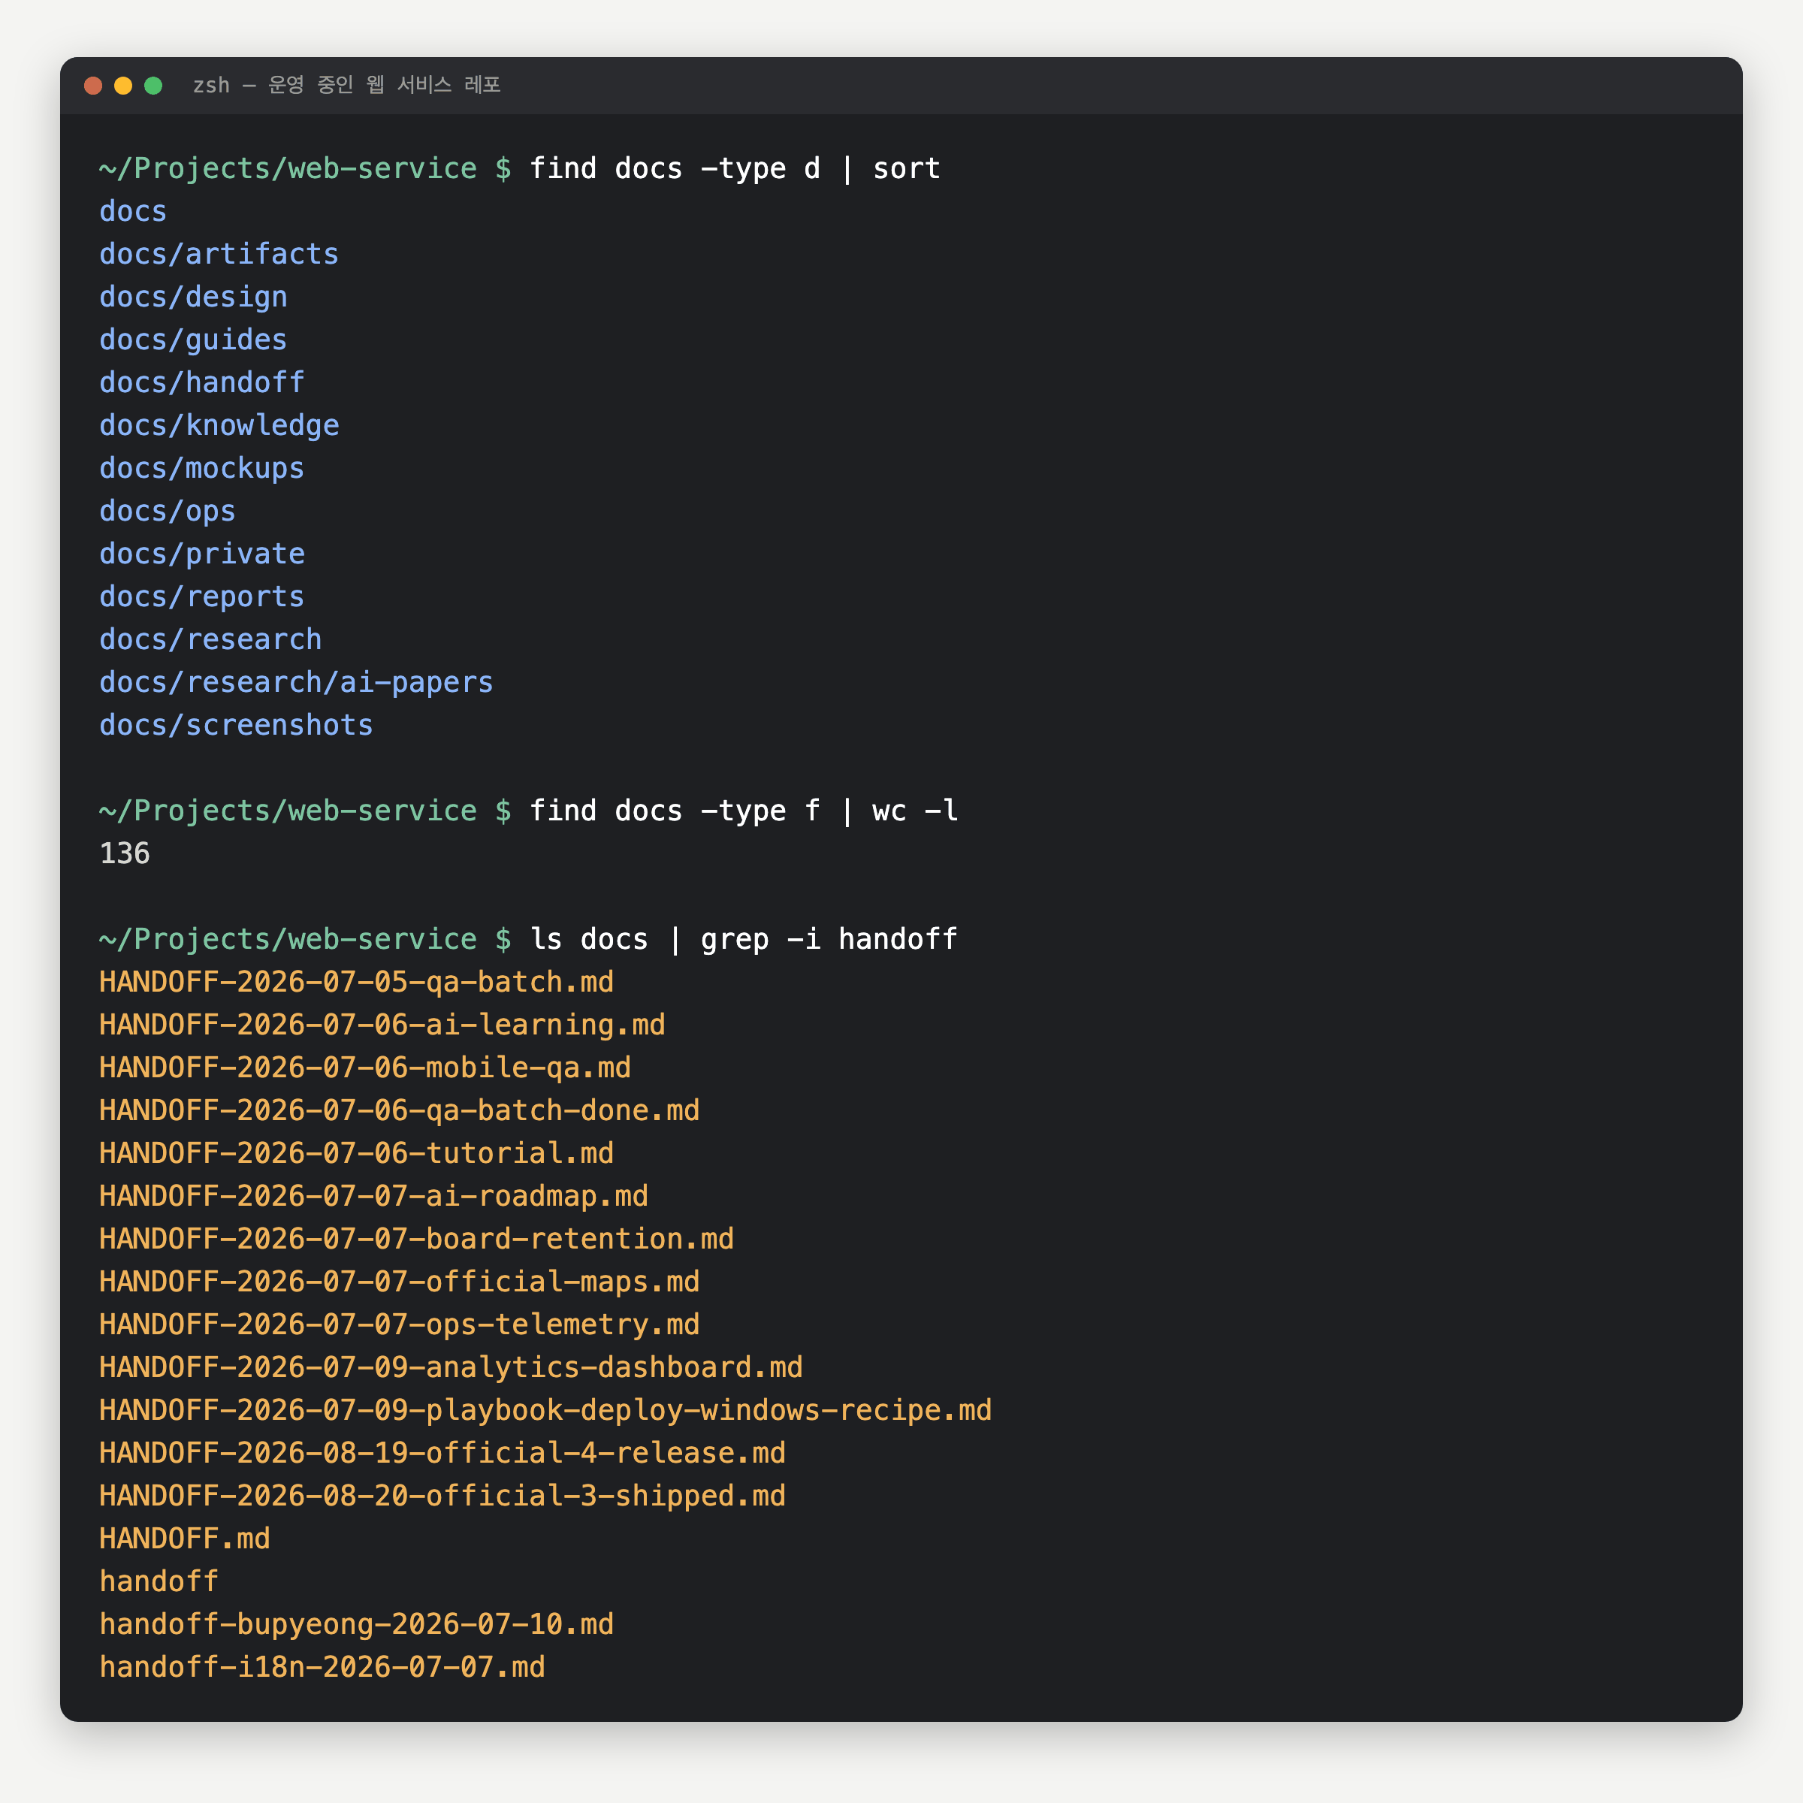Click the file count output '136'
Viewport: 1803px width, 1803px height.
click(x=124, y=854)
